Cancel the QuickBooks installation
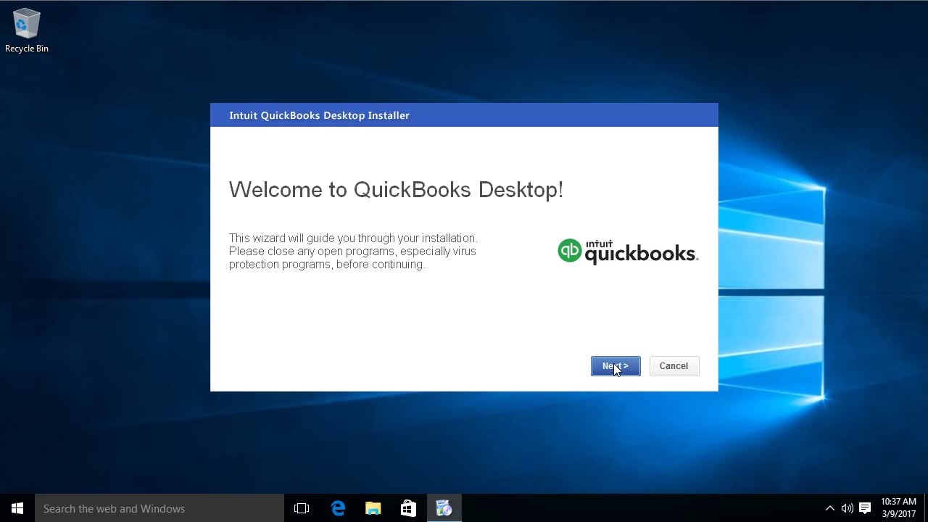This screenshot has width=928, height=522. 674,366
